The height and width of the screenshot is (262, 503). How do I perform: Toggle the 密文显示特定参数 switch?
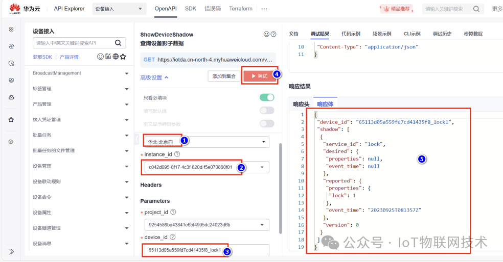[267, 124]
